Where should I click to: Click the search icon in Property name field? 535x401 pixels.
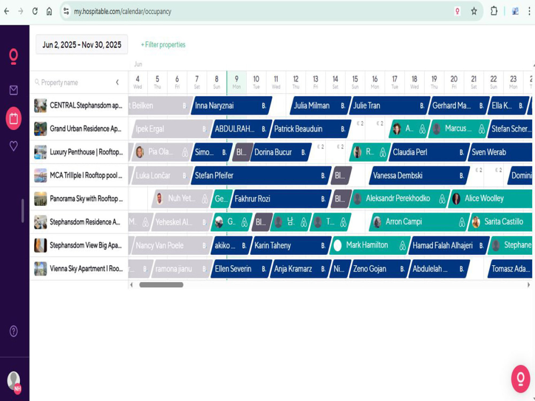37,82
